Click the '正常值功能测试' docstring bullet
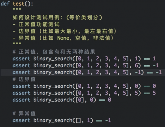The width and height of the screenshot is (165, 127). pyautogui.click(x=36, y=24)
